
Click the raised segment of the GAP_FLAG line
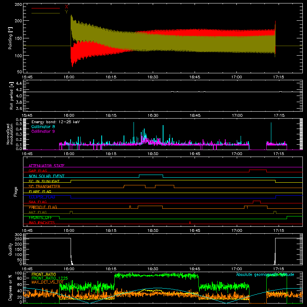258,170
